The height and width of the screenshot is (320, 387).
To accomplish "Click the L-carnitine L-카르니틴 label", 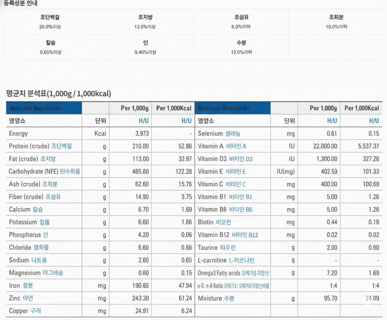I will click(226, 260).
